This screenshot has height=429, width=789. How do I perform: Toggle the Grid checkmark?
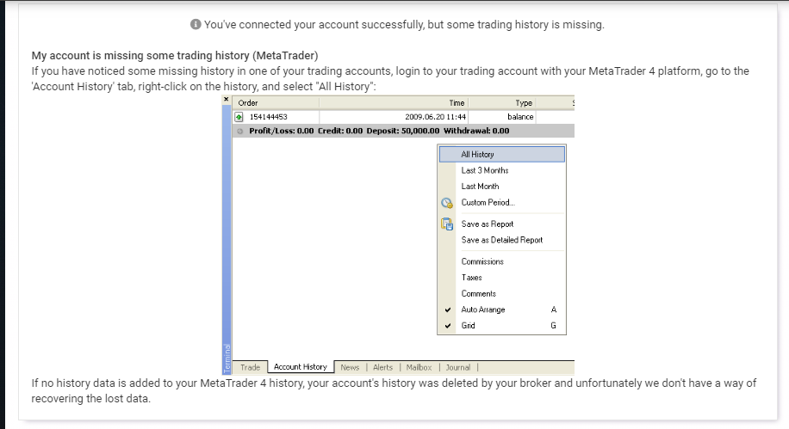[448, 326]
